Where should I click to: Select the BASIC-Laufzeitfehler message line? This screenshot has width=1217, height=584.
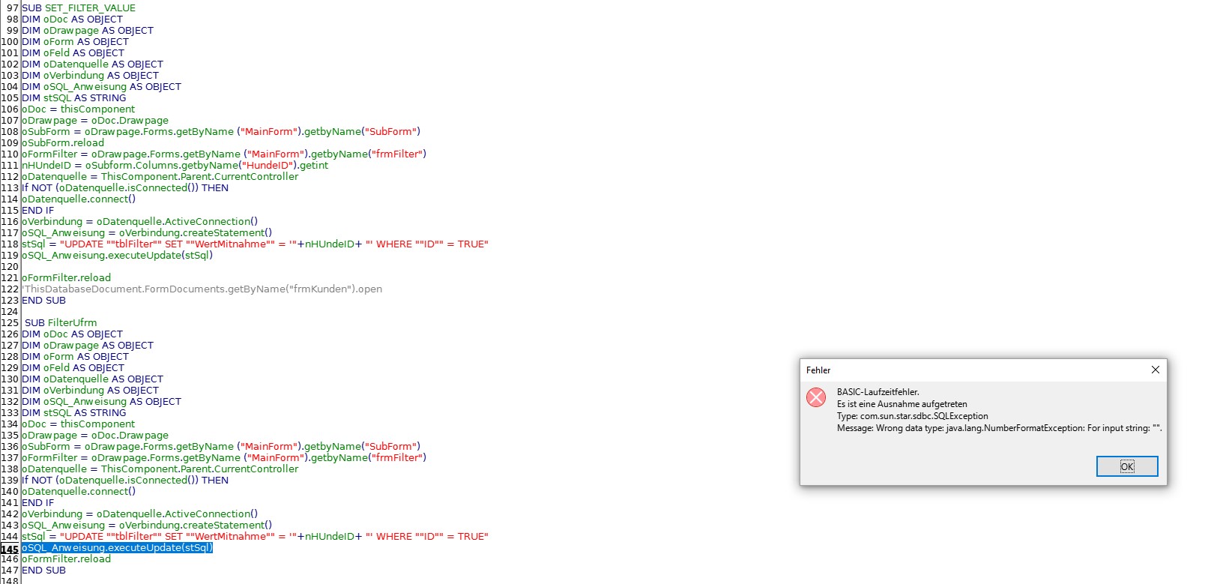(878, 392)
